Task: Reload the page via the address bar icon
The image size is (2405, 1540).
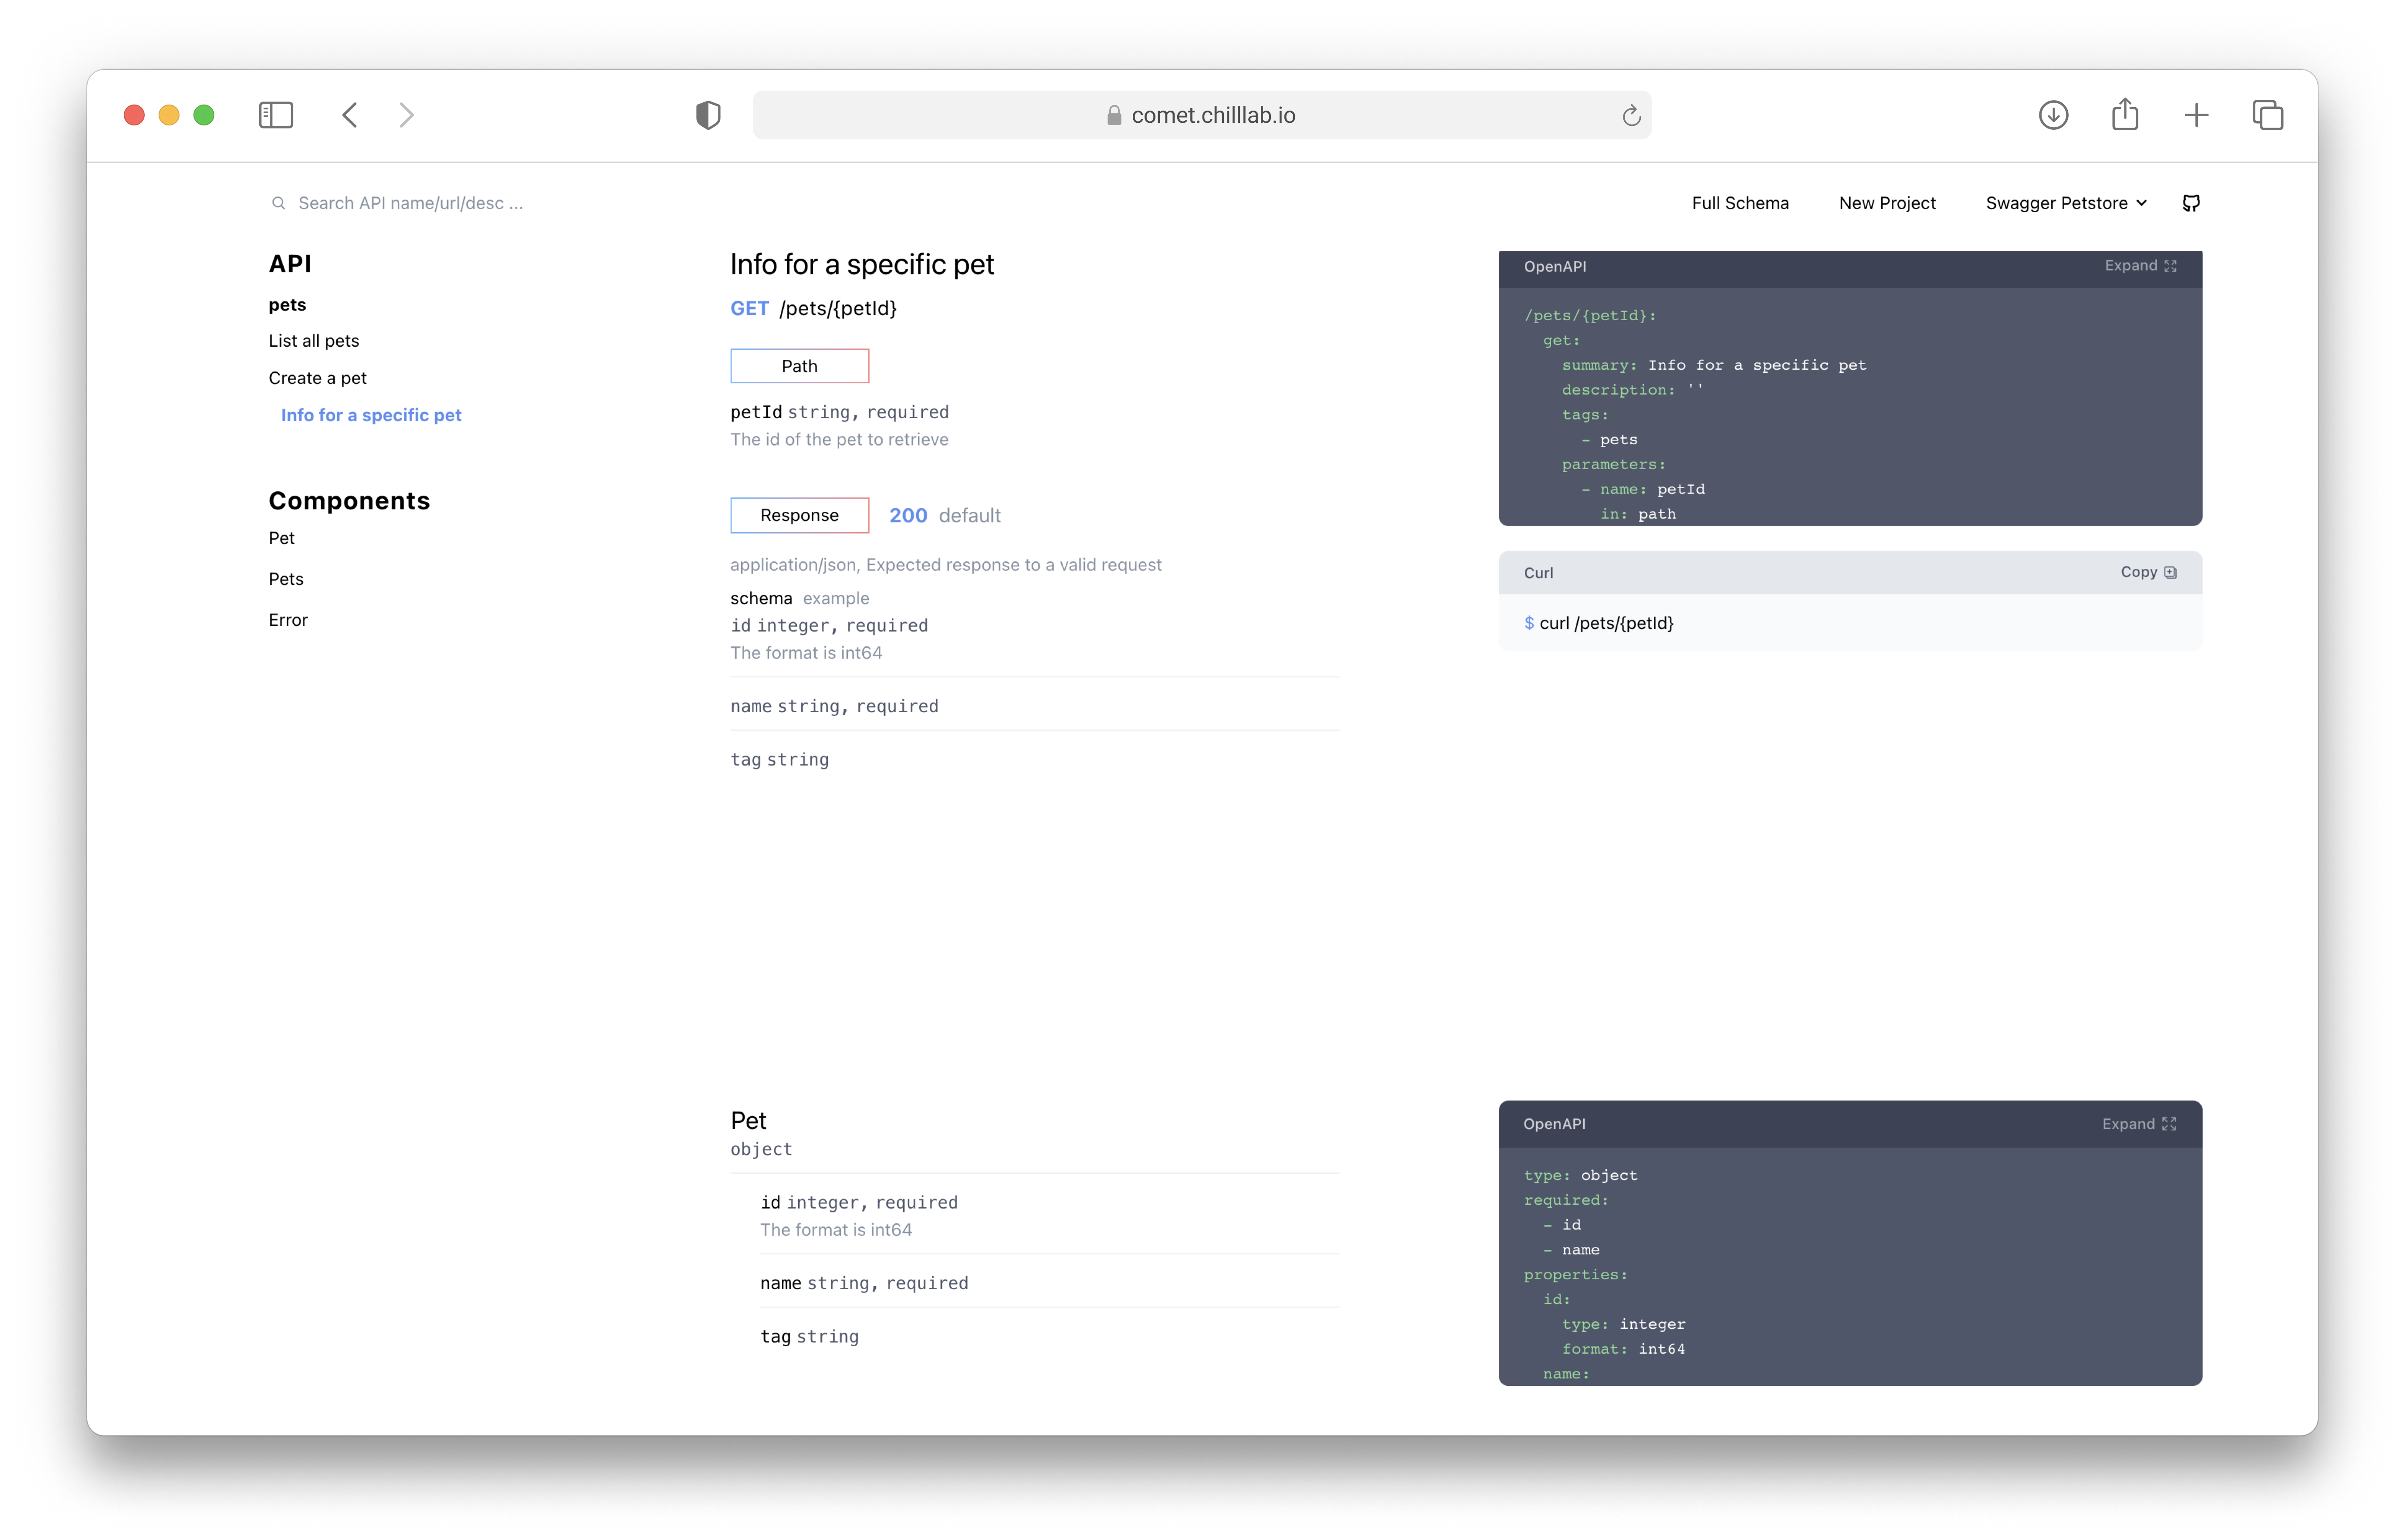Action: pos(1631,116)
